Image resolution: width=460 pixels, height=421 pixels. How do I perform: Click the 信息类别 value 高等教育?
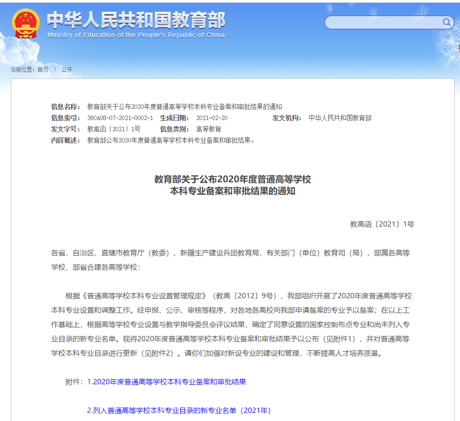[x=208, y=129]
